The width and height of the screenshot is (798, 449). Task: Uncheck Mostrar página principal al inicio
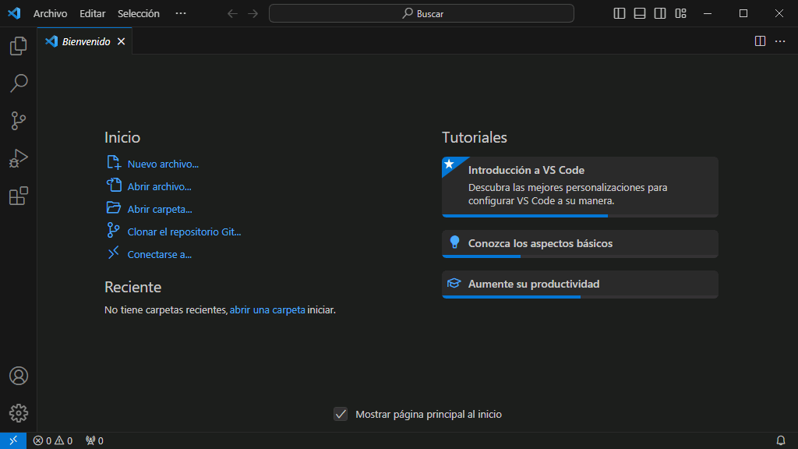pyautogui.click(x=341, y=414)
